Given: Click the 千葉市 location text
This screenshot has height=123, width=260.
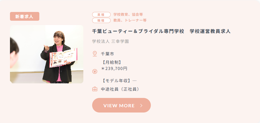Looking at the screenshot, I should coord(107,54).
